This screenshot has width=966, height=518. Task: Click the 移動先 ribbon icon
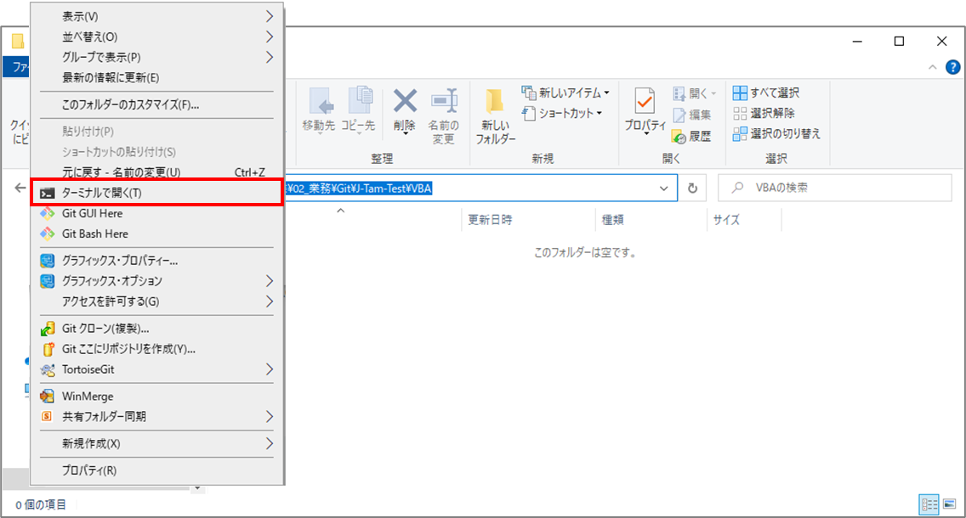click(x=320, y=101)
